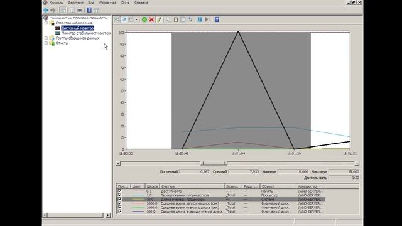Toggle checkbox for Среднее время чтения с диска
Image resolution: width=402 pixels, height=226 pixels.
[x=119, y=207]
